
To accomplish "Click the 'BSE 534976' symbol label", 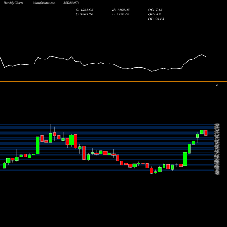I will coord(71,3).
